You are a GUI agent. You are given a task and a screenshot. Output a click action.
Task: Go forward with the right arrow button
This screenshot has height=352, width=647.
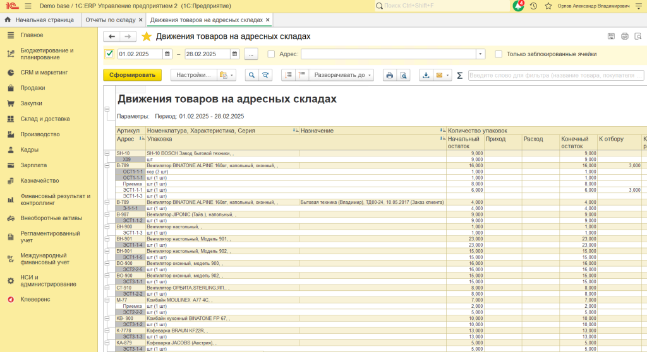click(128, 36)
